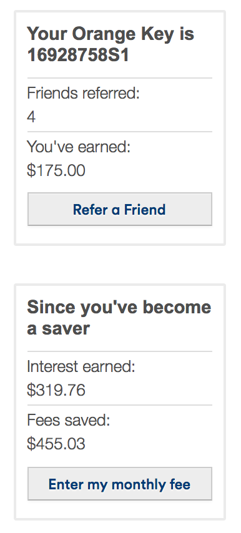Select the Orange Key heading text
241x533 pixels.
point(111,44)
